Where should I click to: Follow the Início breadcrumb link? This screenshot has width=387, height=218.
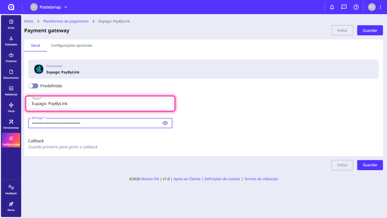tap(29, 21)
